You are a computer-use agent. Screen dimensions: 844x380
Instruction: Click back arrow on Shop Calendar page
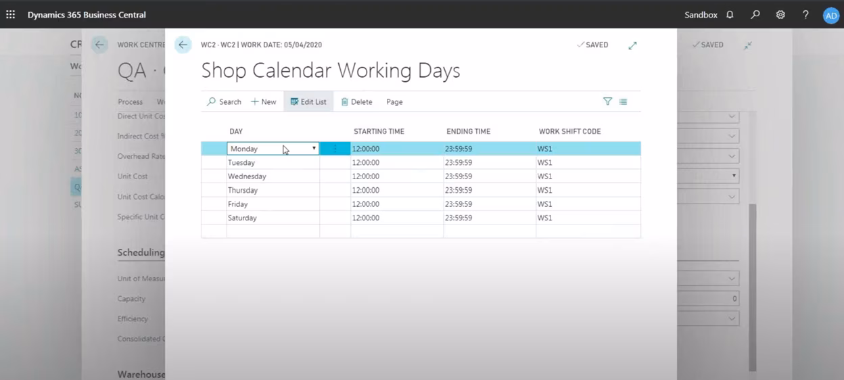[x=183, y=45]
